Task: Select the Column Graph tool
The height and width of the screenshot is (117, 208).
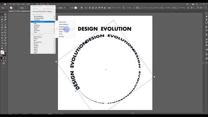Action: [x=5, y=43]
